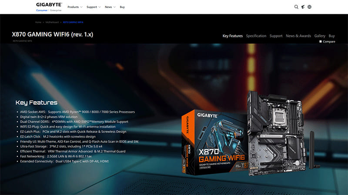Screen dimensions: 348x195
Task: Click the Key Features heading
Action: [37, 102]
